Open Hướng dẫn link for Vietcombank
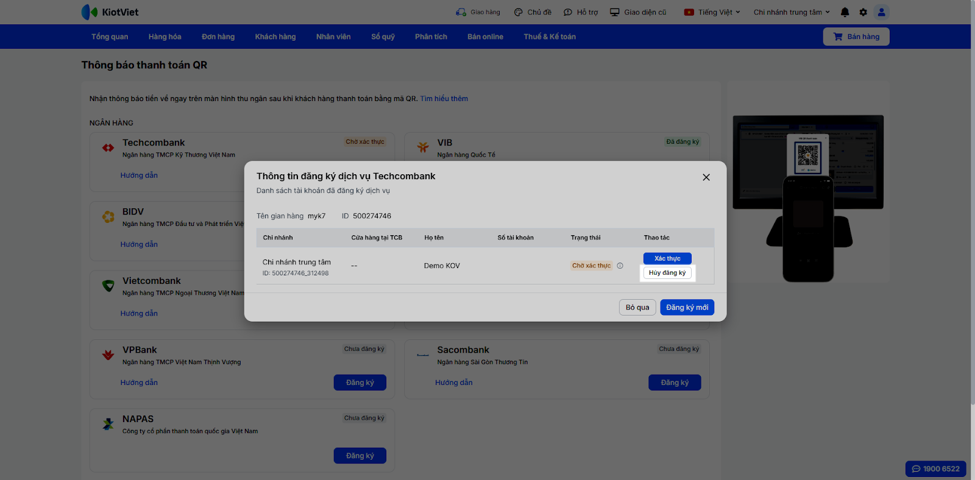 tap(139, 314)
